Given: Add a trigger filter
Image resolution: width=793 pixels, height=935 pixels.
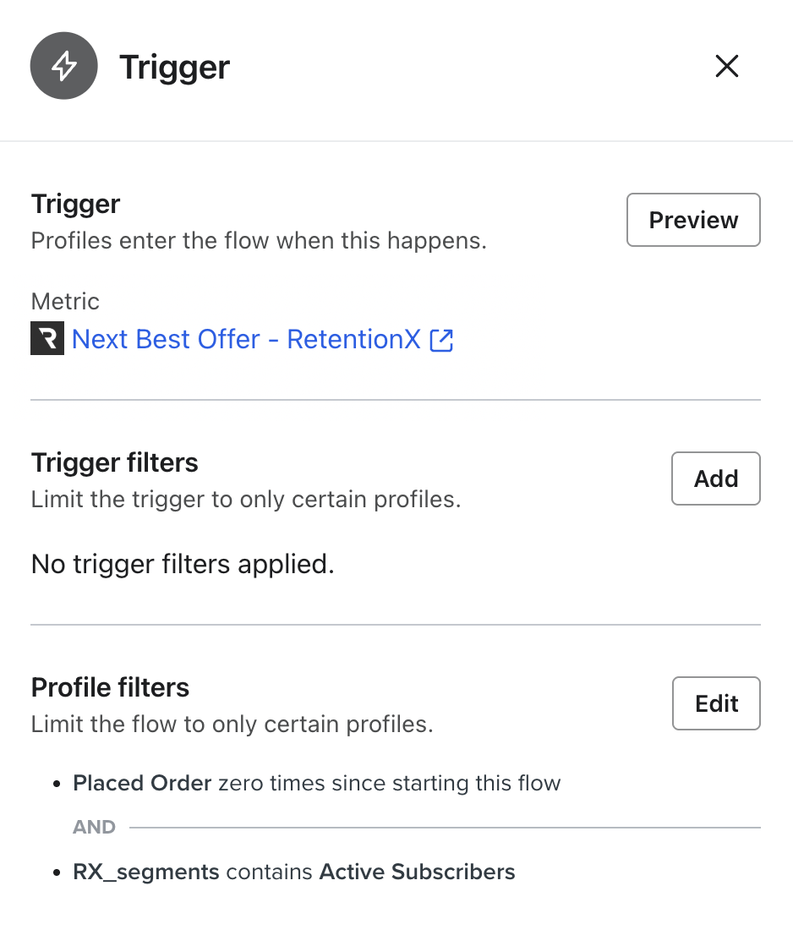Looking at the screenshot, I should [x=715, y=478].
